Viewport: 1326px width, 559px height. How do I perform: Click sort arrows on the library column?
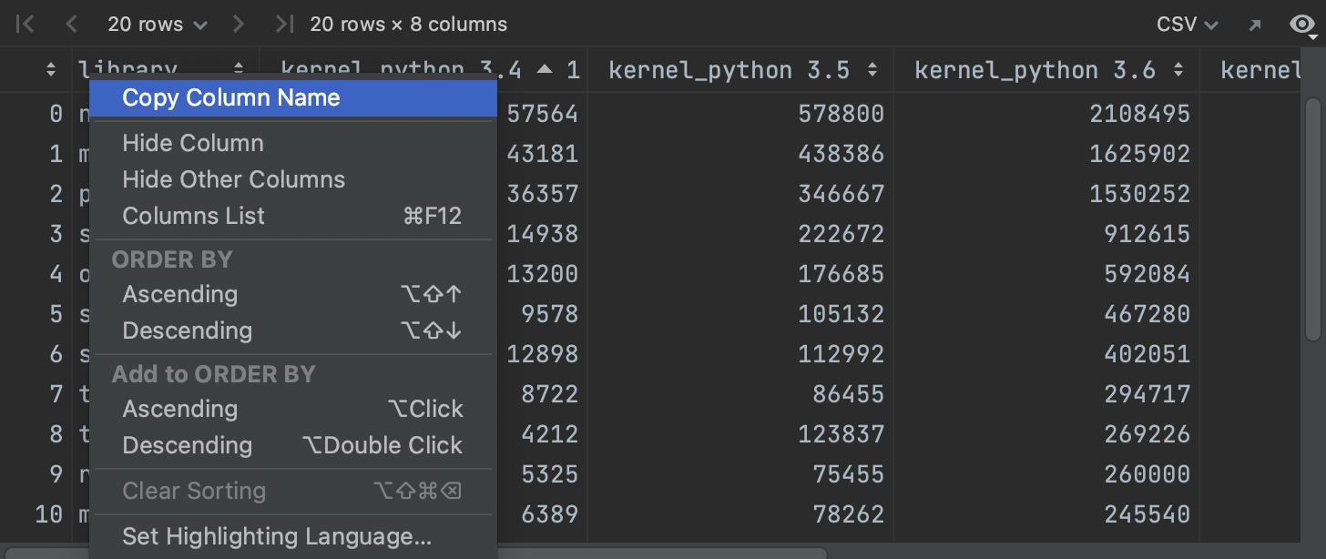coord(239,70)
